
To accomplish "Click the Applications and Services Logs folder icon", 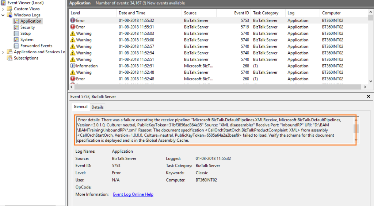I will 9,52.
